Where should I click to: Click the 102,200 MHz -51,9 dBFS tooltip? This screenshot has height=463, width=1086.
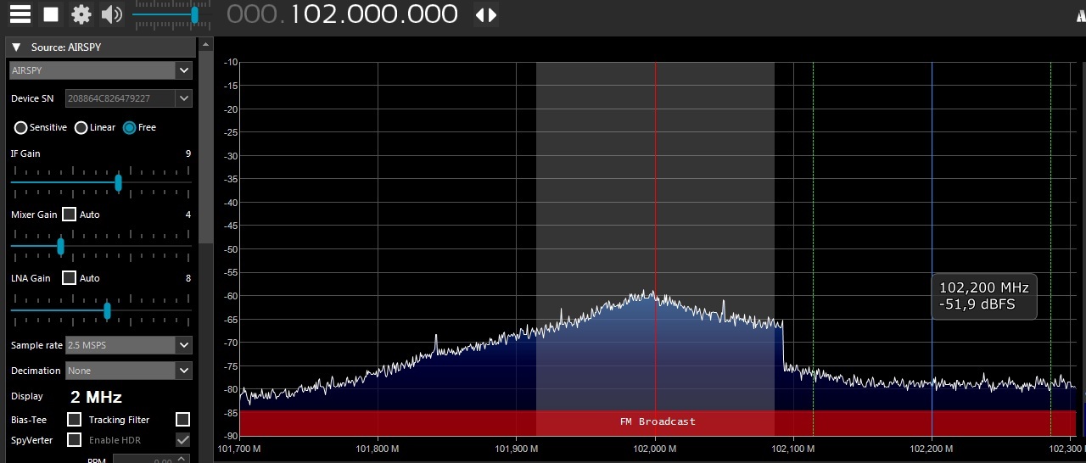pos(984,297)
